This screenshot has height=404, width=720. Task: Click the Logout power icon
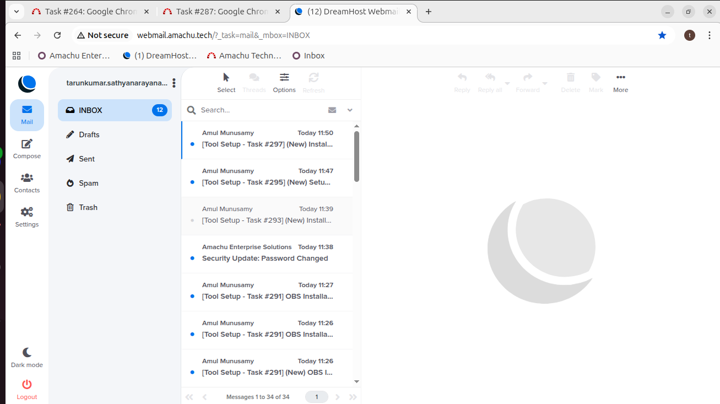[x=26, y=385]
